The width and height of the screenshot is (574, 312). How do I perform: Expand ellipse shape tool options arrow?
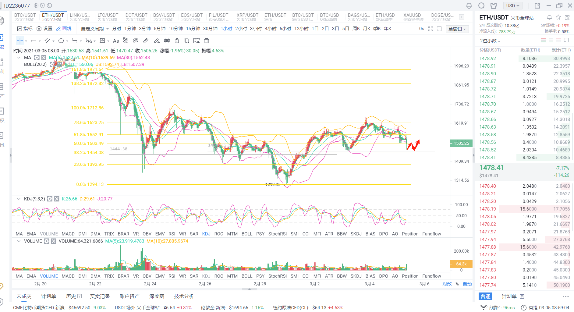coord(67,41)
